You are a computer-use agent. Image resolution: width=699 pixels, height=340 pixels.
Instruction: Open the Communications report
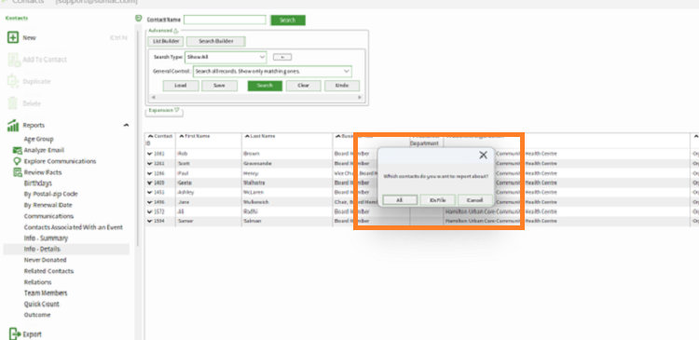pyautogui.click(x=49, y=216)
